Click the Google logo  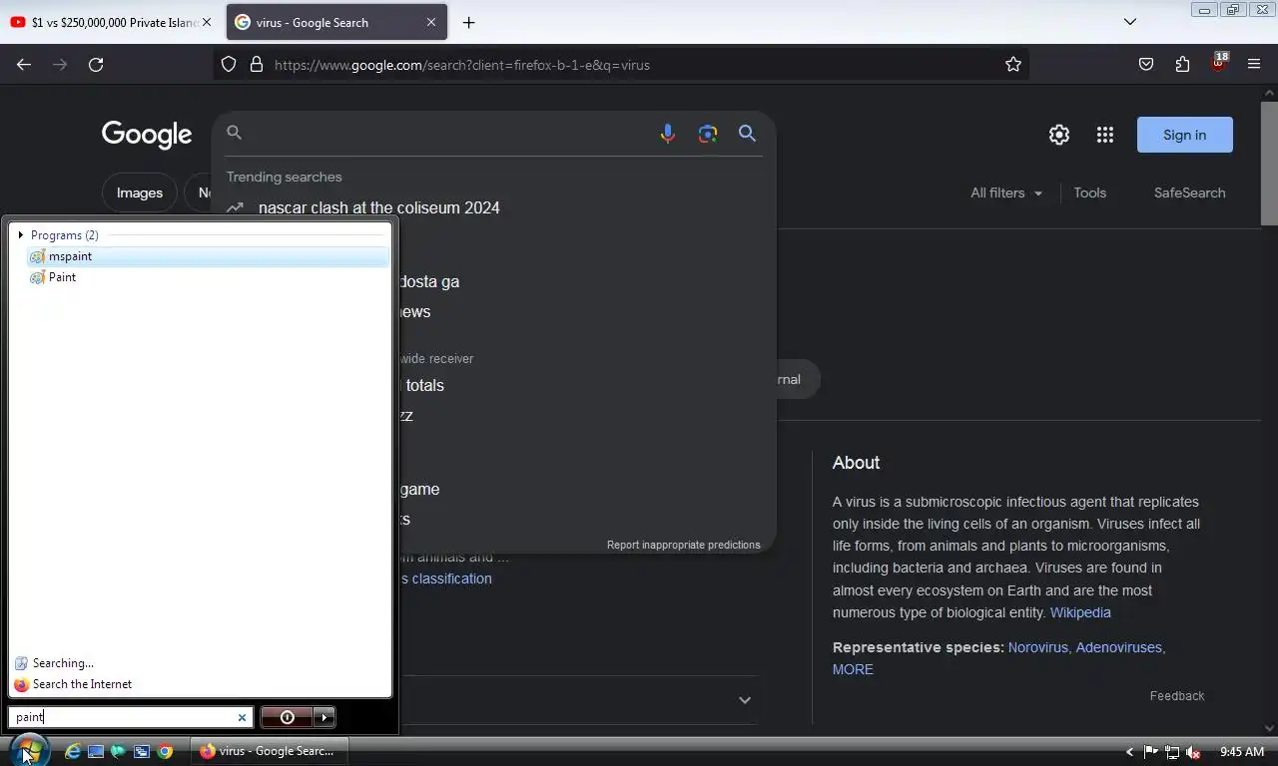[147, 135]
